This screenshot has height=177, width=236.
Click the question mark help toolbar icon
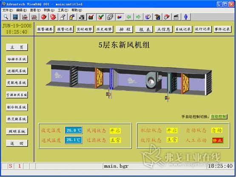[157, 17]
